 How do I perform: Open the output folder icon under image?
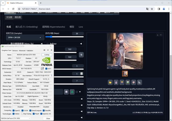(110, 82)
